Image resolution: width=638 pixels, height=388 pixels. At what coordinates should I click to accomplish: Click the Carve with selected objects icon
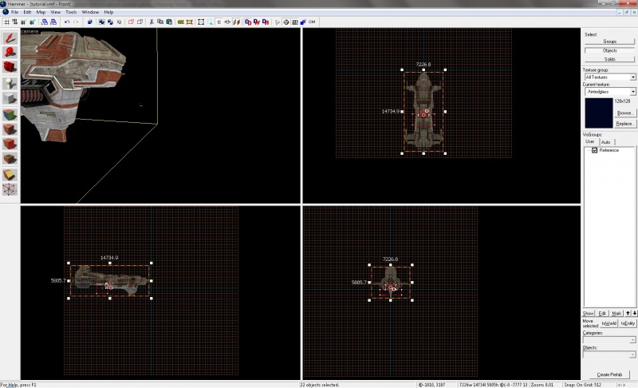[x=90, y=22]
